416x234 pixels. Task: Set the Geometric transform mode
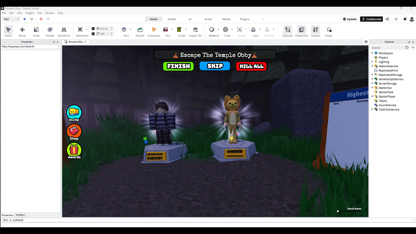coord(82,31)
